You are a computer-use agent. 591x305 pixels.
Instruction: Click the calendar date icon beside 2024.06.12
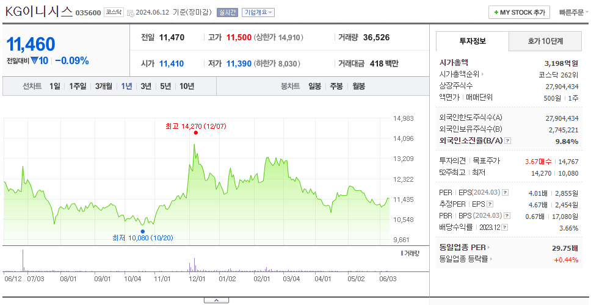tap(131, 13)
